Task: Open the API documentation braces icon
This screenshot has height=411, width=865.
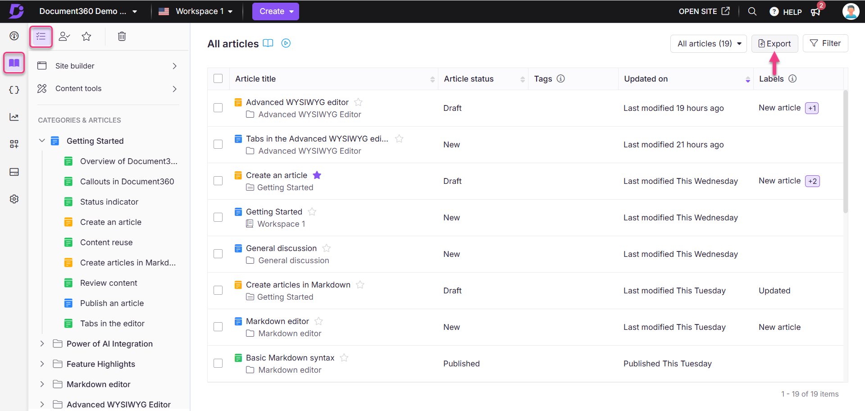Action: (14, 90)
